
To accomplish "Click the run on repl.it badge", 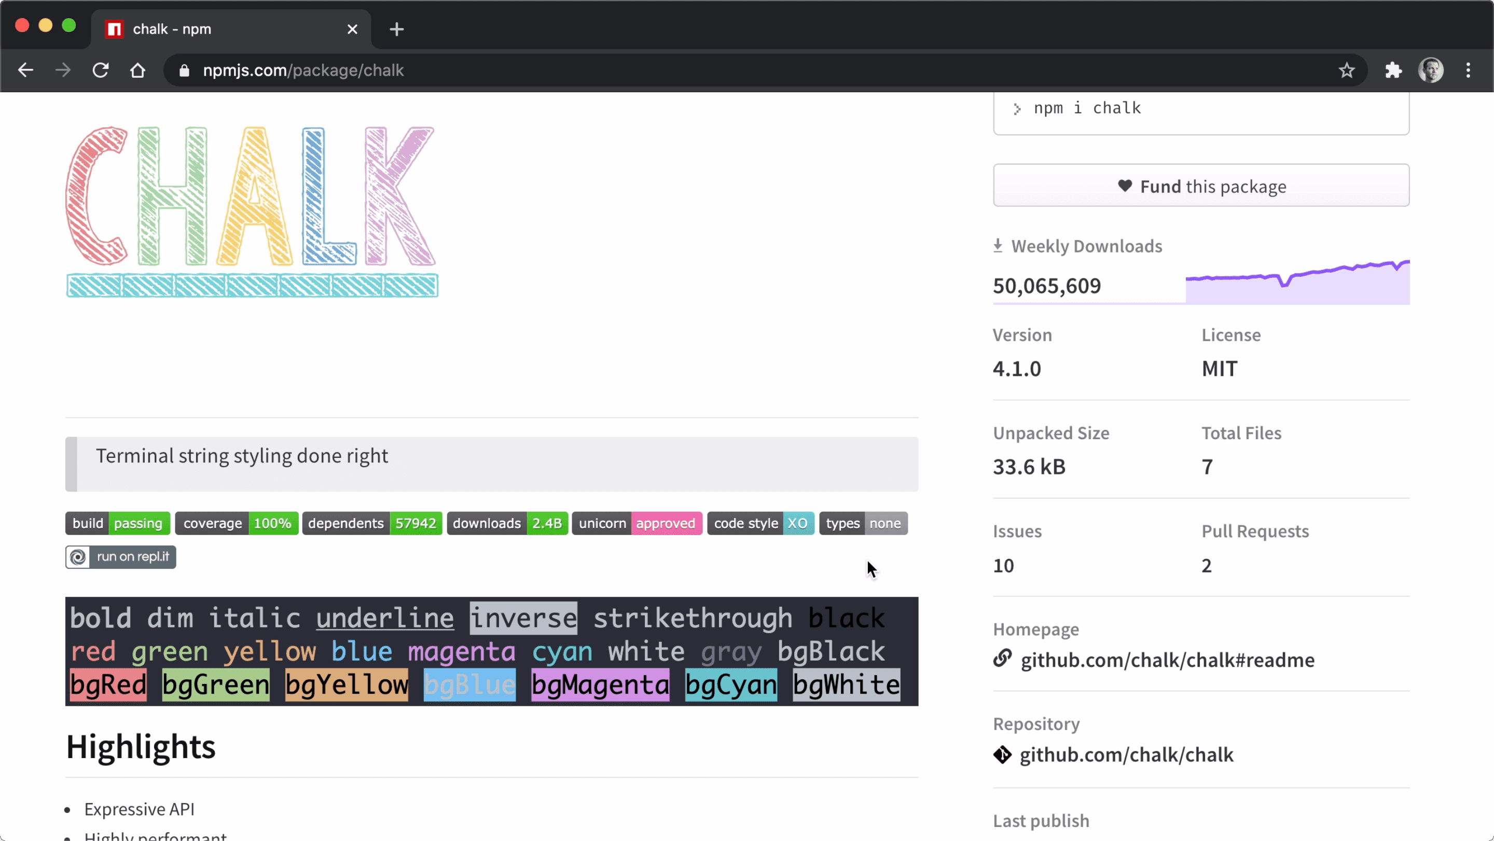I will pyautogui.click(x=121, y=557).
